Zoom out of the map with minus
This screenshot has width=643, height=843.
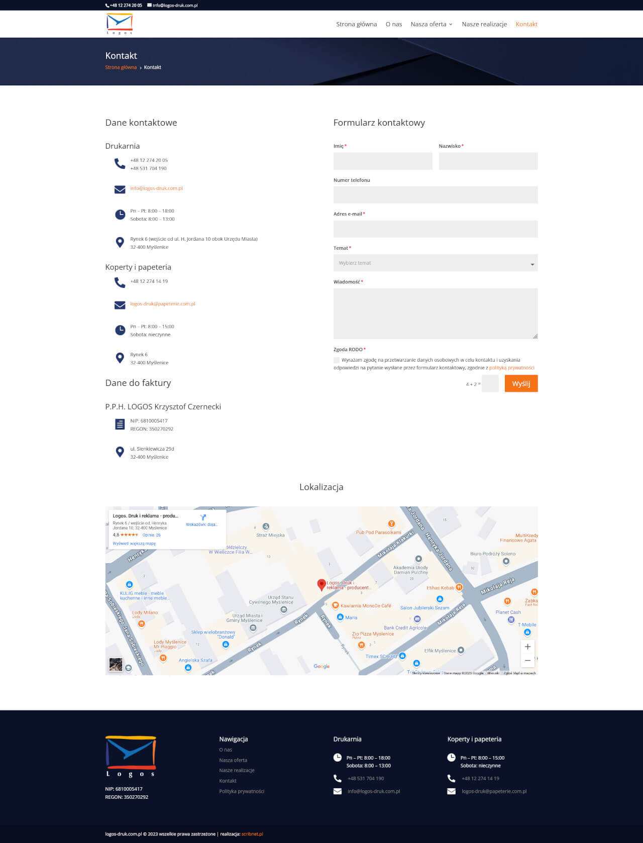tap(527, 661)
